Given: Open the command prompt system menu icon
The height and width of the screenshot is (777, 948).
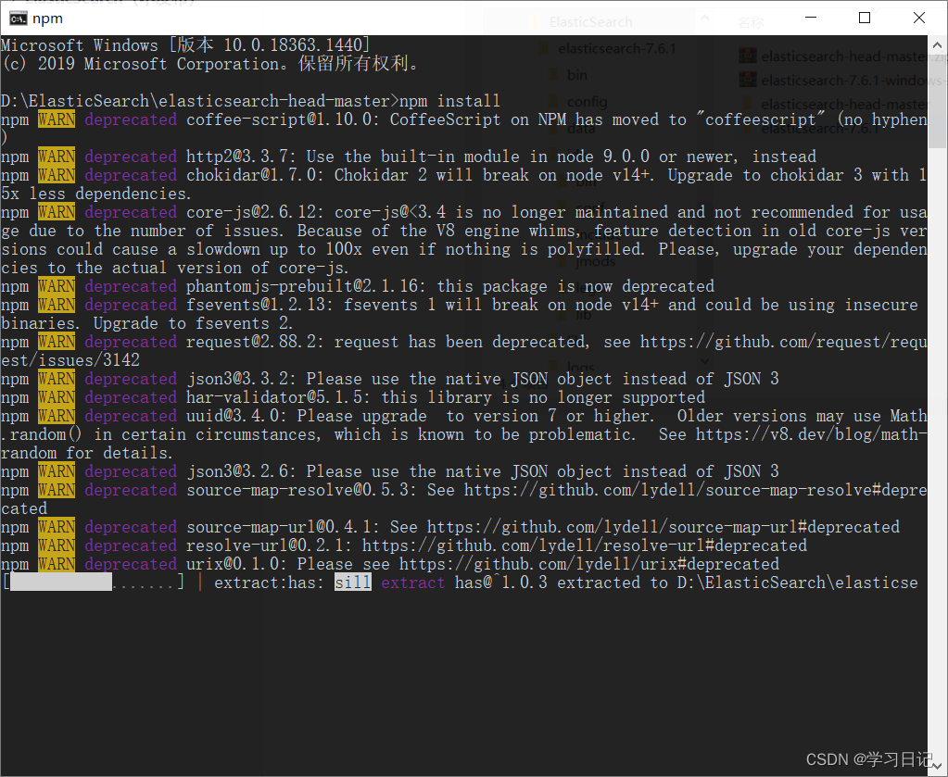Looking at the screenshot, I should coord(19,19).
